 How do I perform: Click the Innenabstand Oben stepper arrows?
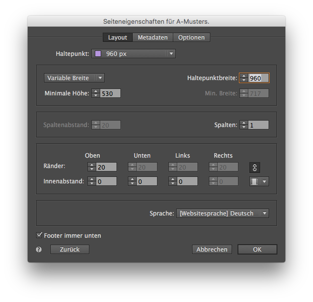tap(92, 181)
